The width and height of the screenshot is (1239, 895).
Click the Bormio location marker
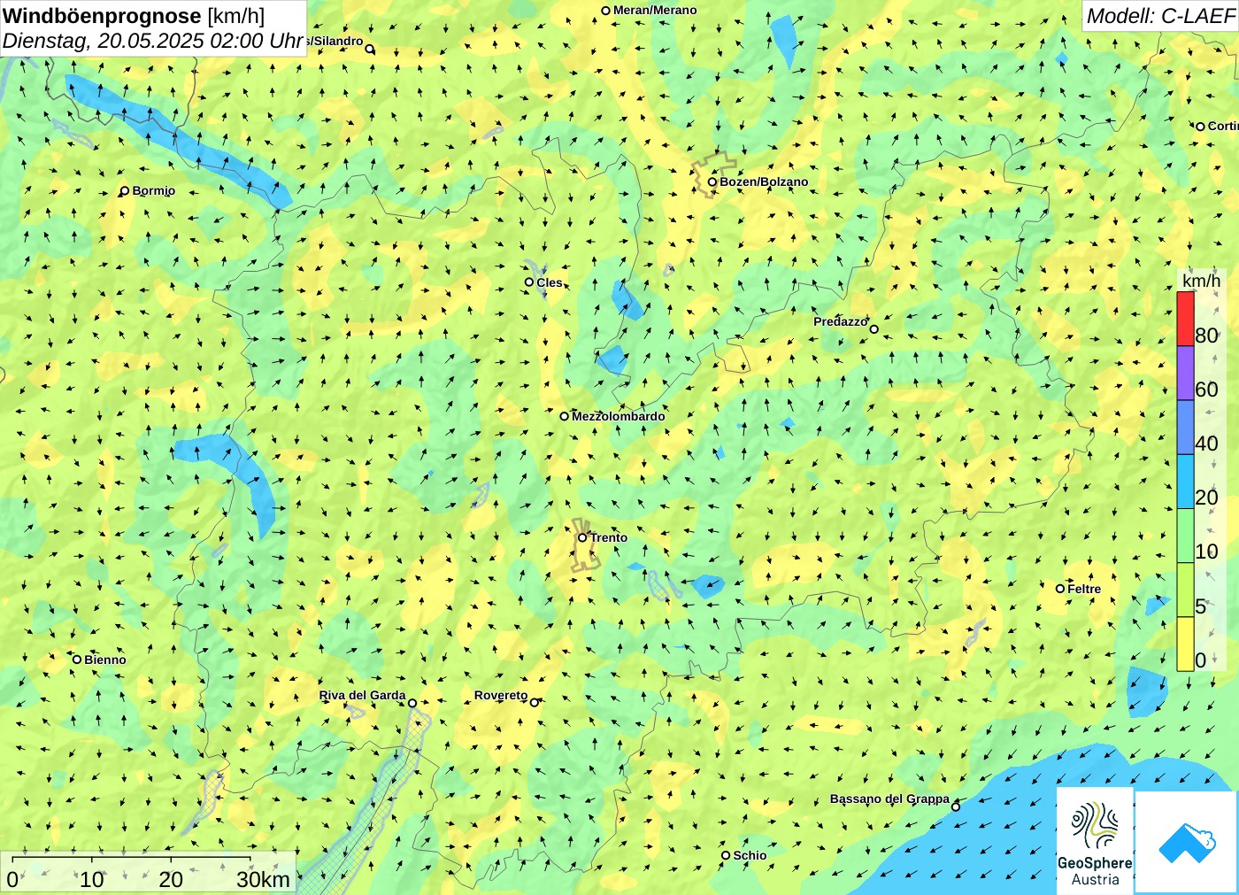click(x=125, y=190)
